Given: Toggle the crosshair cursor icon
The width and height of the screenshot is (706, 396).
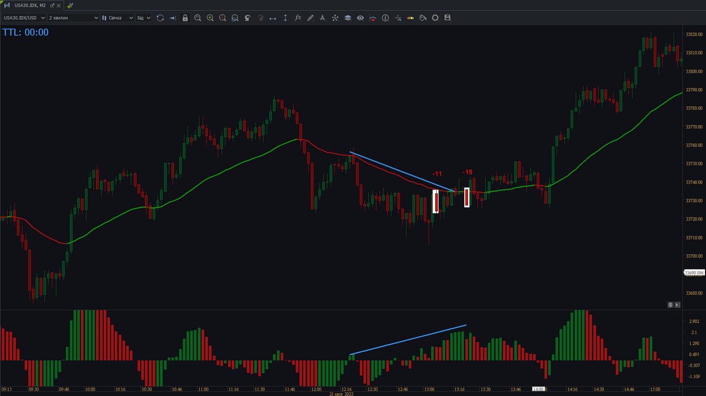Looking at the screenshot, I should click(398, 18).
